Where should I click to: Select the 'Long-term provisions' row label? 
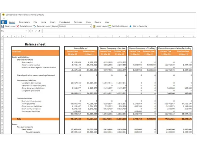tap(31, 91)
